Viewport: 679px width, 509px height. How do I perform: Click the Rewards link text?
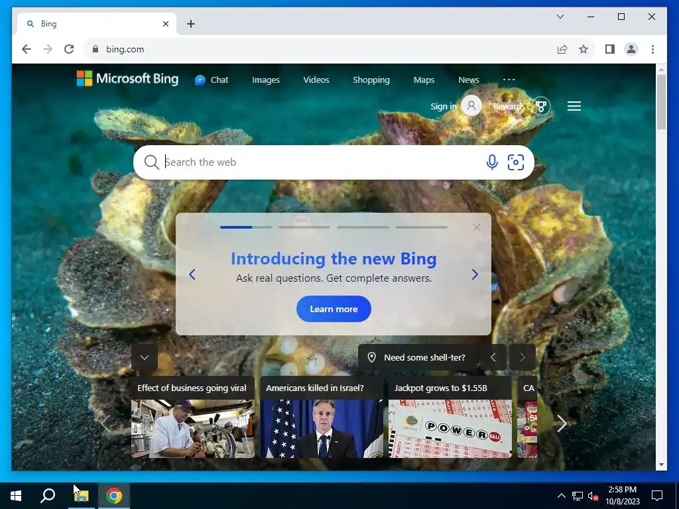[509, 107]
